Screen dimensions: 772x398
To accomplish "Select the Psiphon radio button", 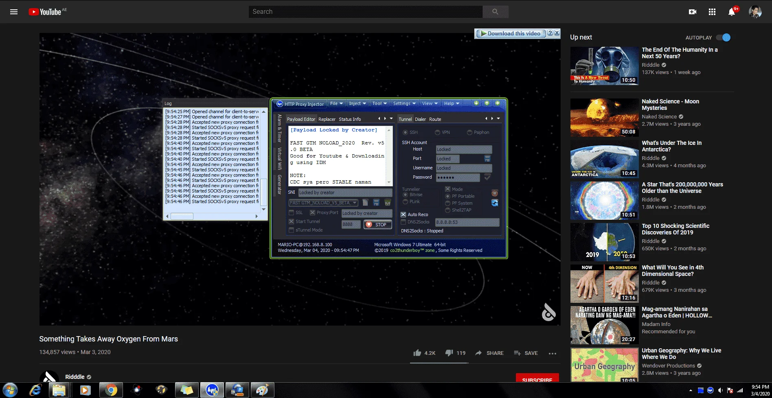I will click(x=469, y=133).
